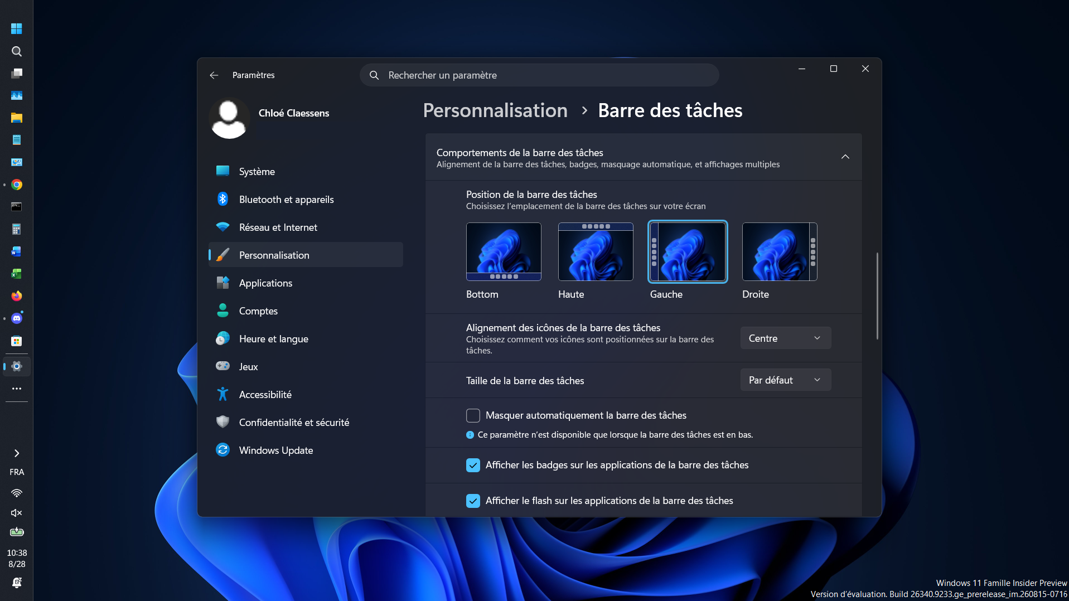Toggle Masquer automatiquement la barre des tâches
Viewport: 1069px width, 601px height.
[473, 415]
